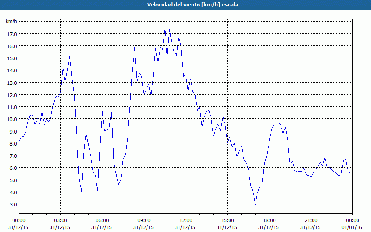This screenshot has height=232, width=371.
Task: Select the 3,0 y-axis value
Action: click(13, 204)
